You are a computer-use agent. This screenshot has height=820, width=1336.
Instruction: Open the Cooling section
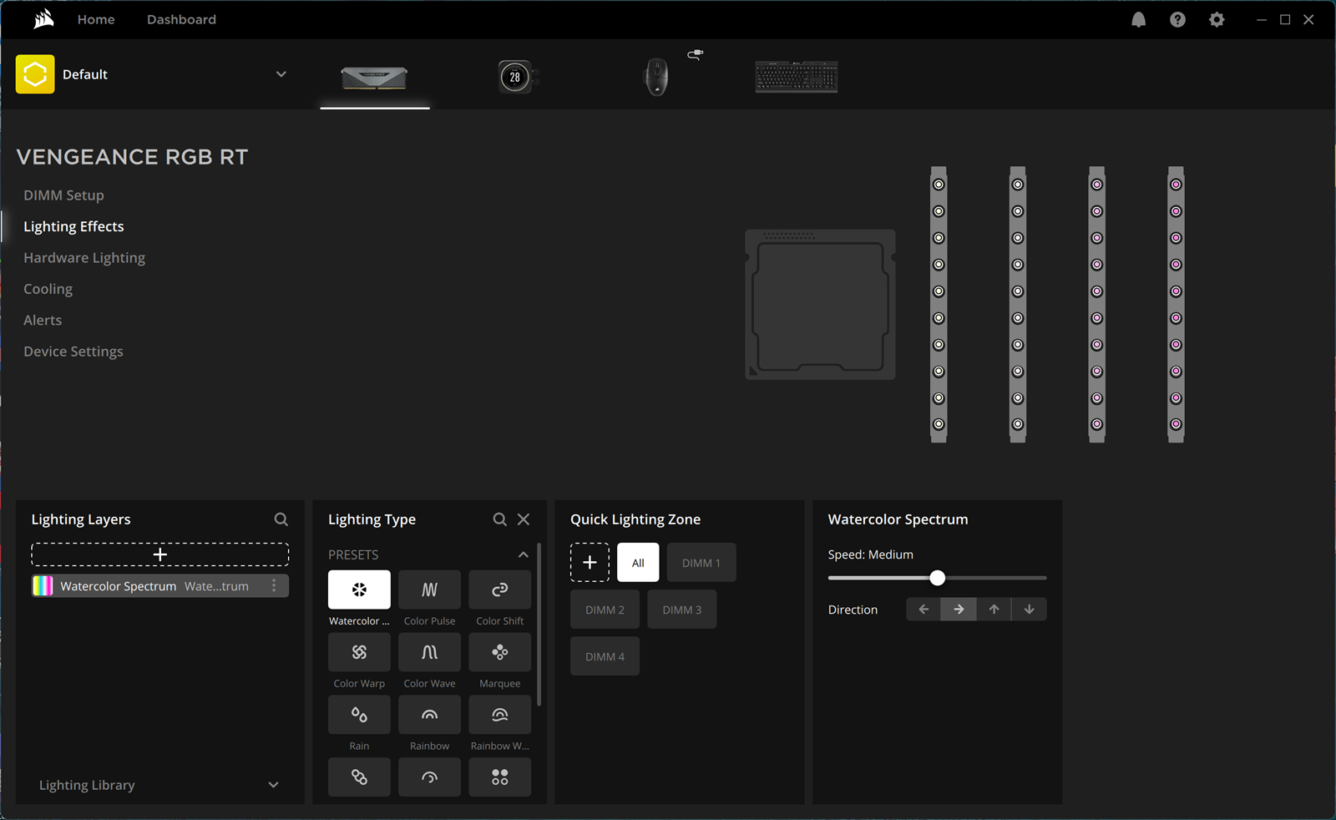pyautogui.click(x=48, y=289)
